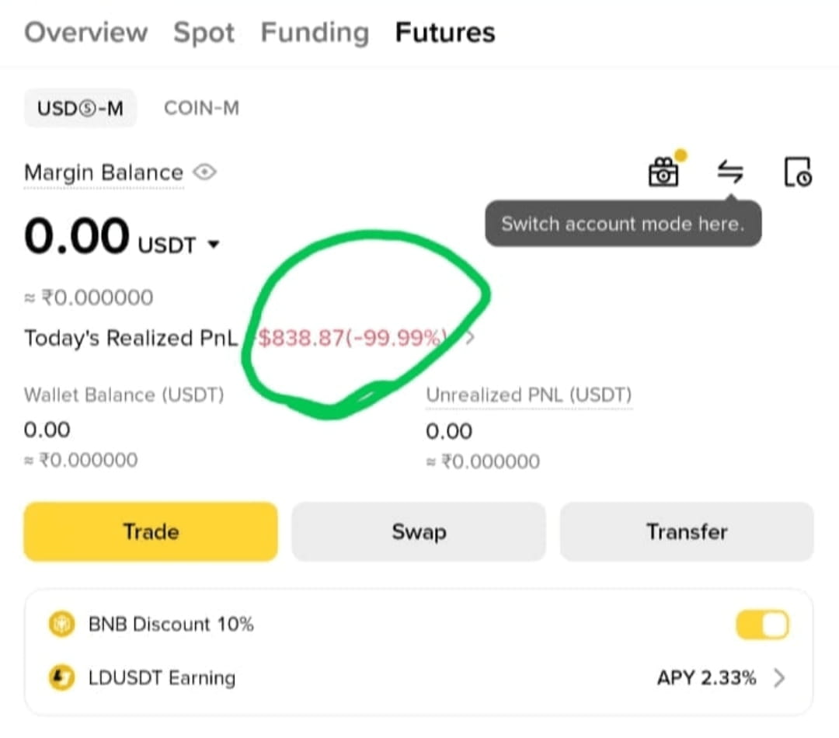This screenshot has width=839, height=738.
Task: Toggle Margin Balance visibility eye icon
Action: click(205, 172)
